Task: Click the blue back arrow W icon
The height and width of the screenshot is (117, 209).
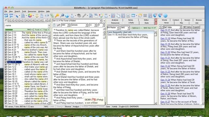Action: click(x=160, y=16)
